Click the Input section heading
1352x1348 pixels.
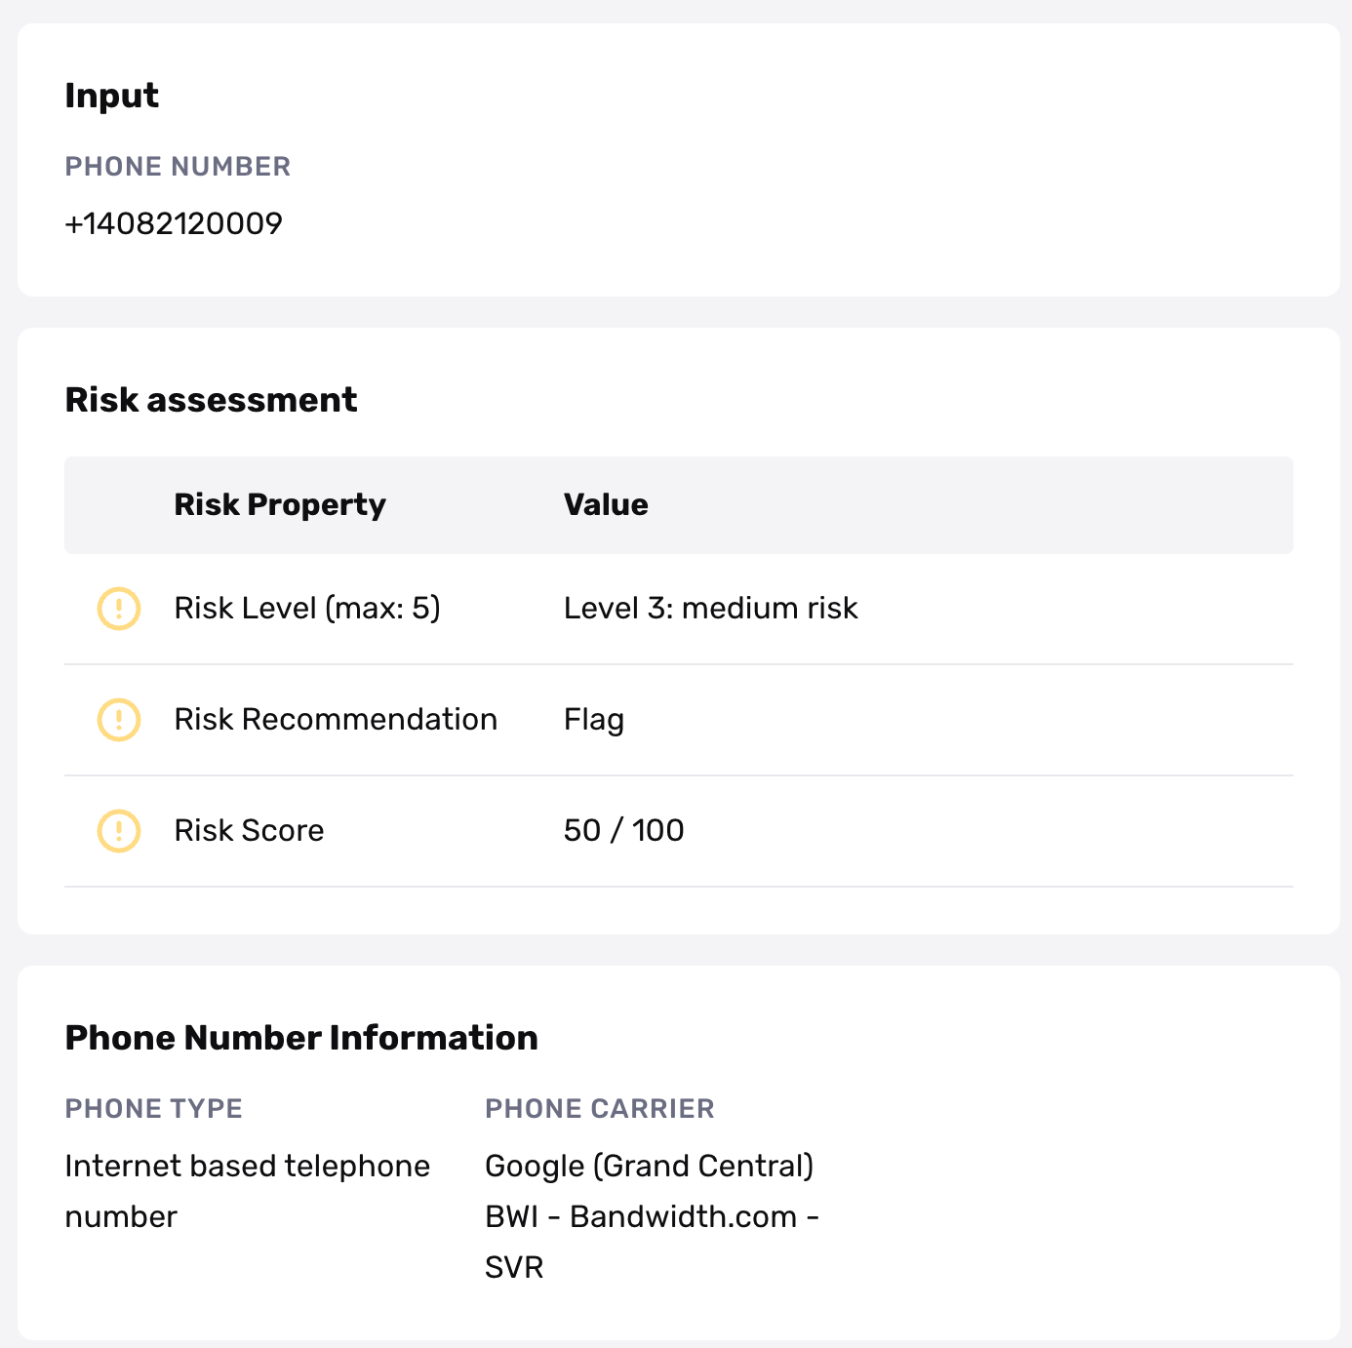(112, 96)
